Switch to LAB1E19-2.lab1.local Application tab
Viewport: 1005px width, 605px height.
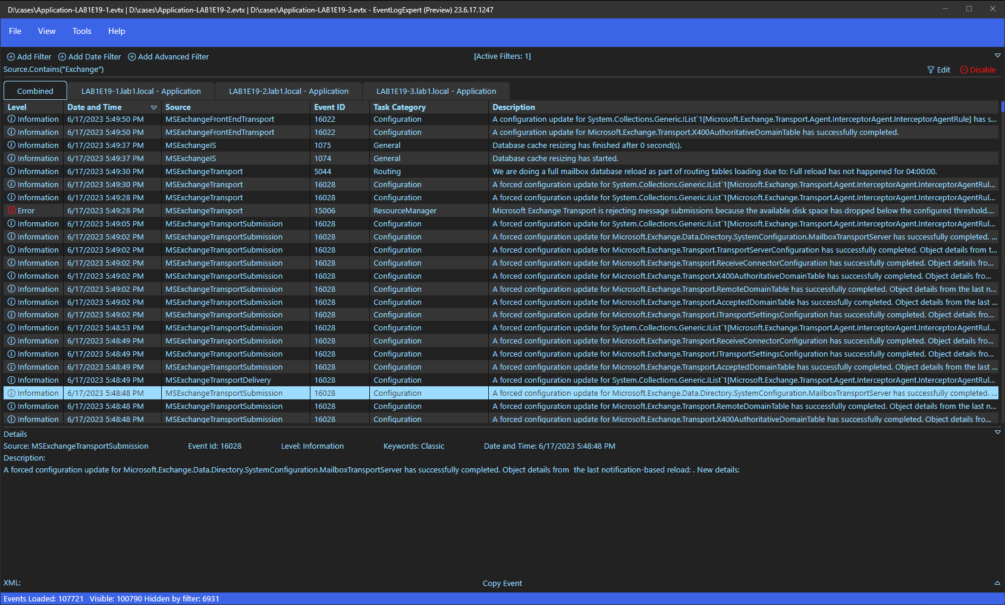(x=288, y=91)
